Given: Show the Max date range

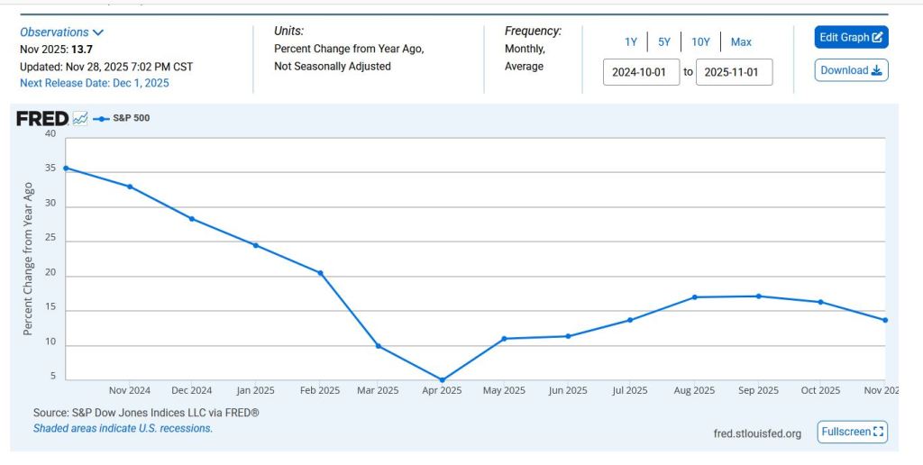Looking at the screenshot, I should pyautogui.click(x=741, y=42).
